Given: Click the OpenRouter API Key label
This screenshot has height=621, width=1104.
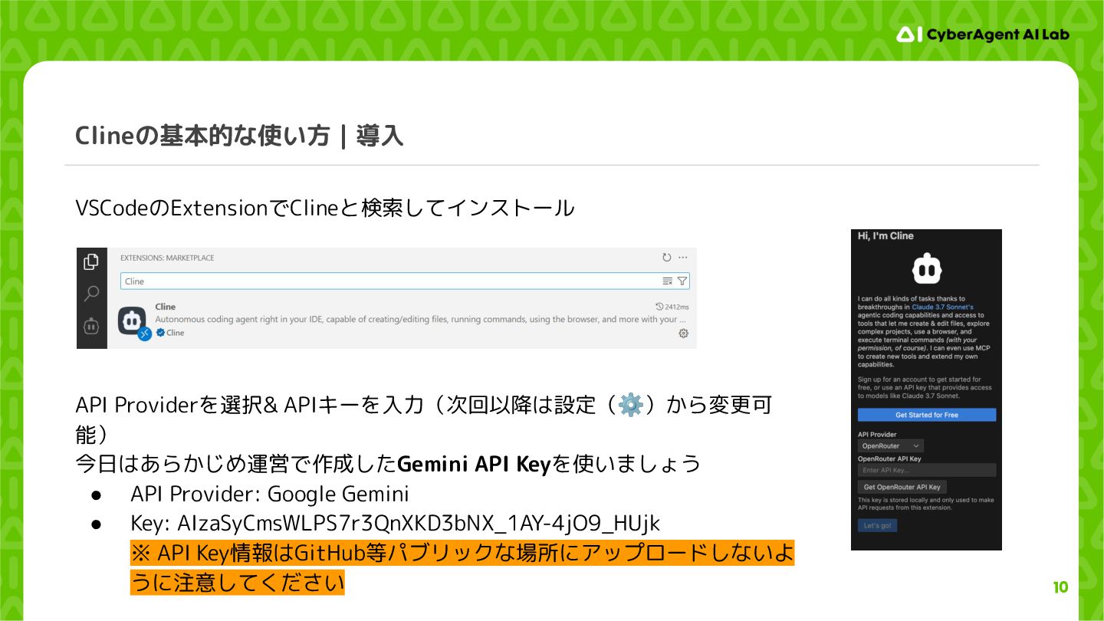Looking at the screenshot, I should point(889,458).
